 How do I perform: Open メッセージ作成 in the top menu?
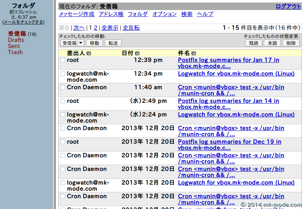point(77,14)
